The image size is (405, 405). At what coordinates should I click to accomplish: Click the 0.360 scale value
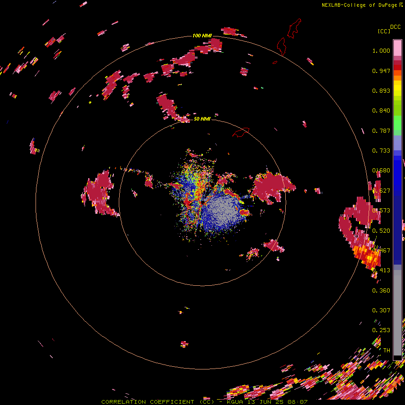tap(381, 290)
